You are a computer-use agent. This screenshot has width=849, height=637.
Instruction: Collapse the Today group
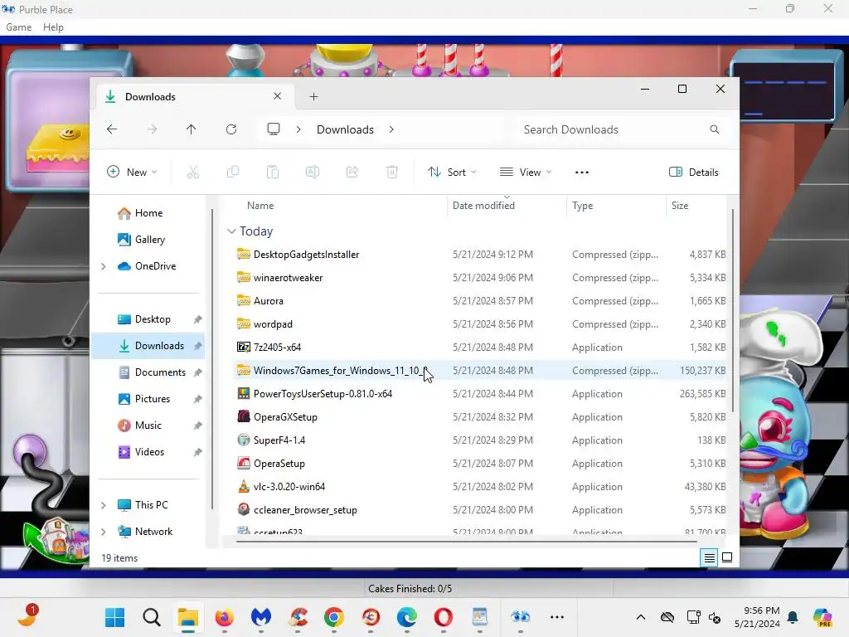[232, 231]
